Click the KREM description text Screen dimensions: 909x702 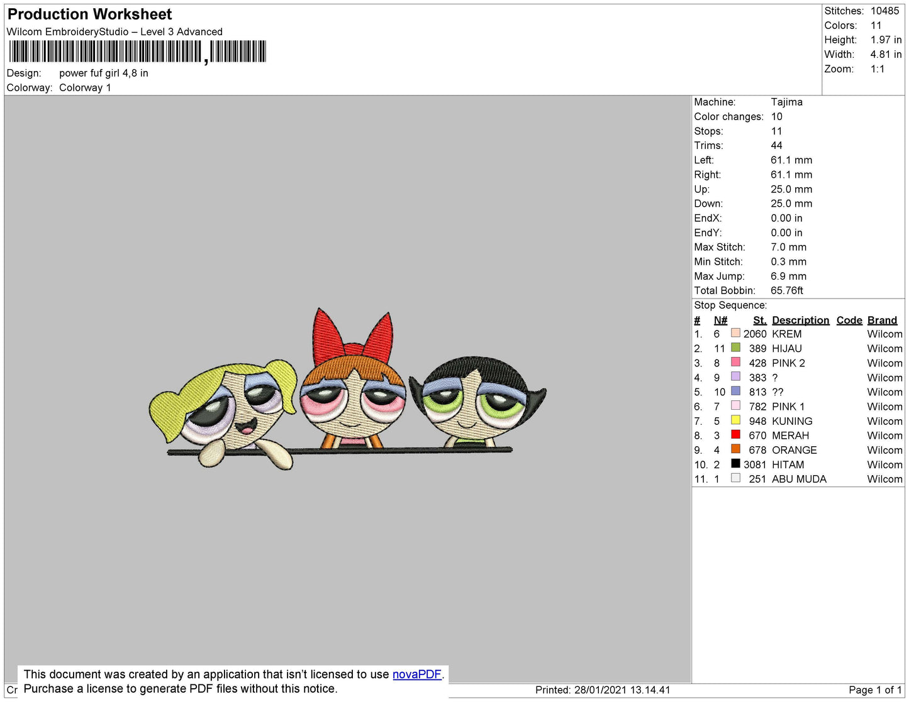(787, 334)
